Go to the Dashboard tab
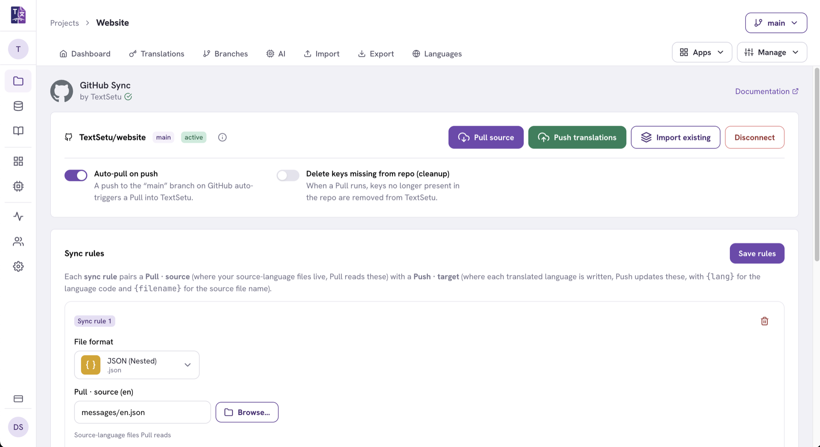The image size is (820, 447). [85, 54]
